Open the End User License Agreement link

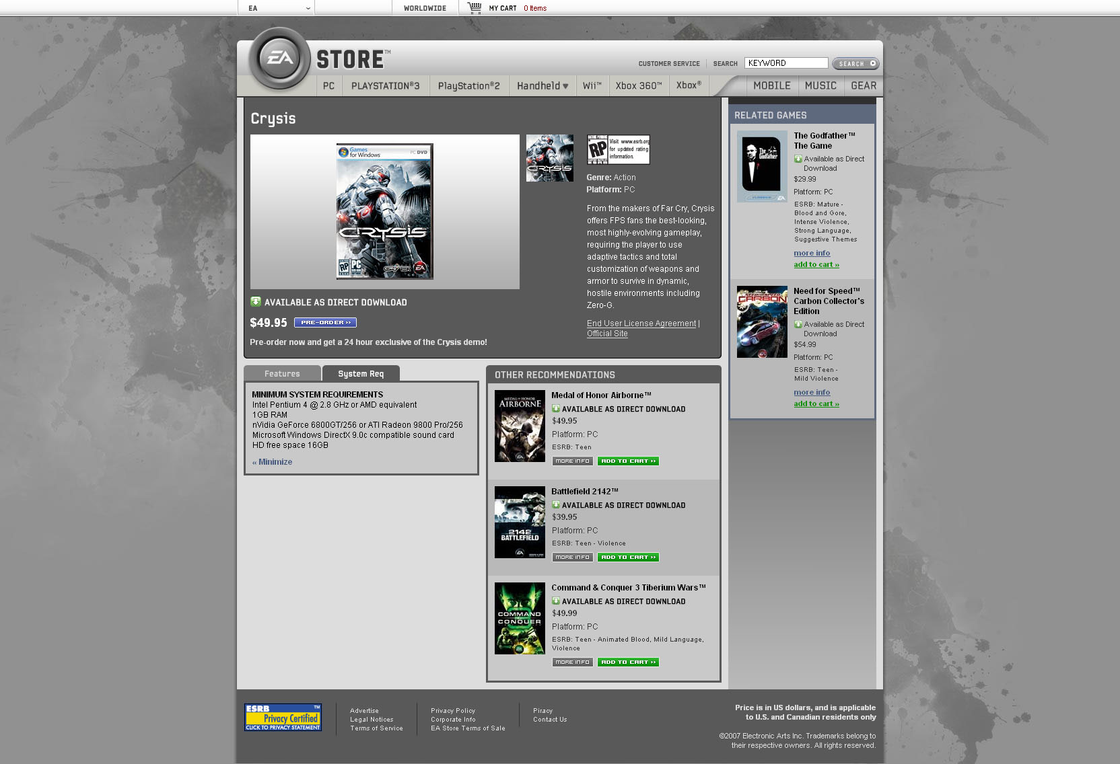point(641,323)
